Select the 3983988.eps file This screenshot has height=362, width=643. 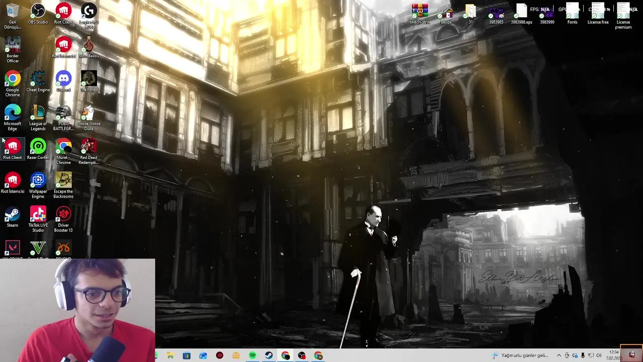click(x=521, y=14)
